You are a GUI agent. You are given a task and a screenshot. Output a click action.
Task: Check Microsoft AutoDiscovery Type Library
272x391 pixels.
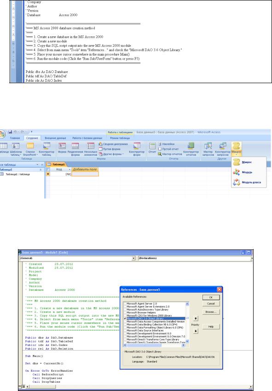tap(125, 310)
